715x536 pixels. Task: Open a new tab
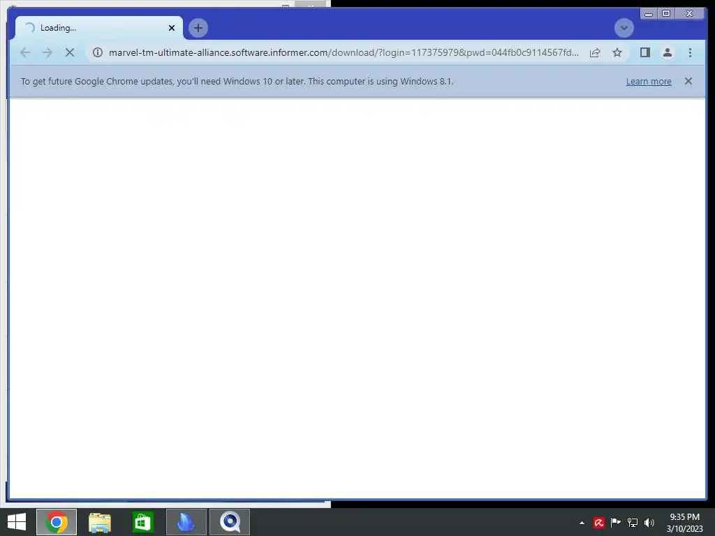pyautogui.click(x=198, y=28)
